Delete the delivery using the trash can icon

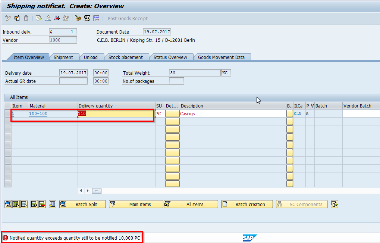(x=26, y=18)
